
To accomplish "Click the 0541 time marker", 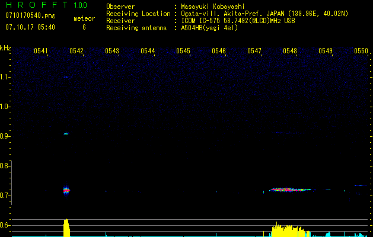I will 41,51.
